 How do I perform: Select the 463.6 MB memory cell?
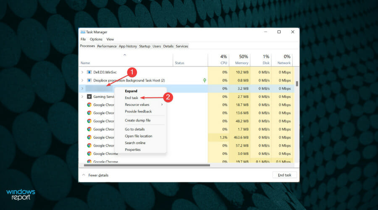click(x=240, y=137)
